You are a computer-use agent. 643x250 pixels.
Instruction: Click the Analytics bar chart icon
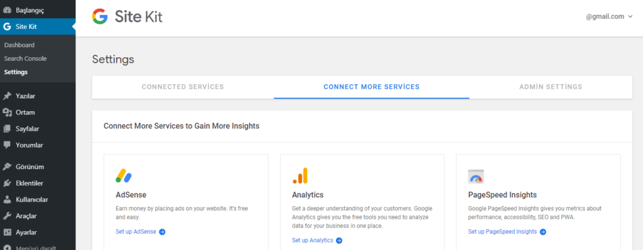pyautogui.click(x=300, y=176)
